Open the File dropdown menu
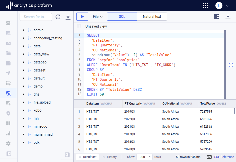The height and width of the screenshot is (162, 236). point(98,17)
